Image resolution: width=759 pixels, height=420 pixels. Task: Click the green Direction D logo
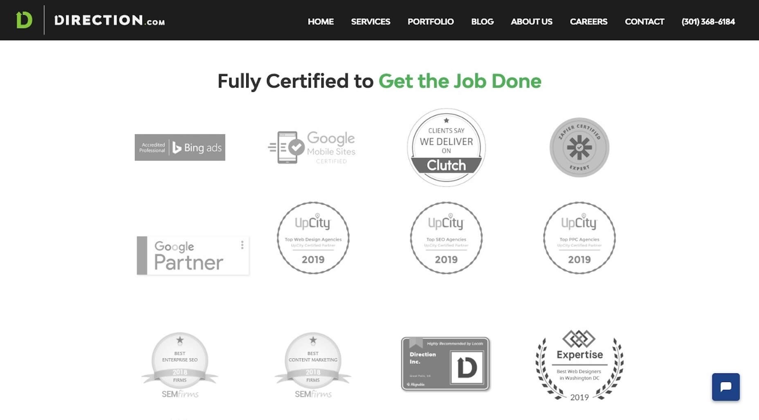24,20
